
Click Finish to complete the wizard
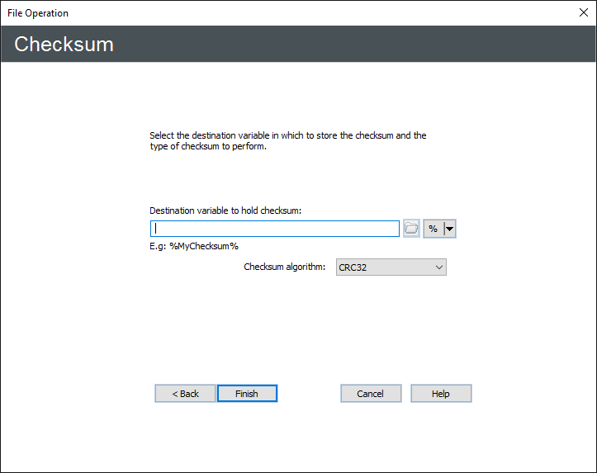[247, 394]
